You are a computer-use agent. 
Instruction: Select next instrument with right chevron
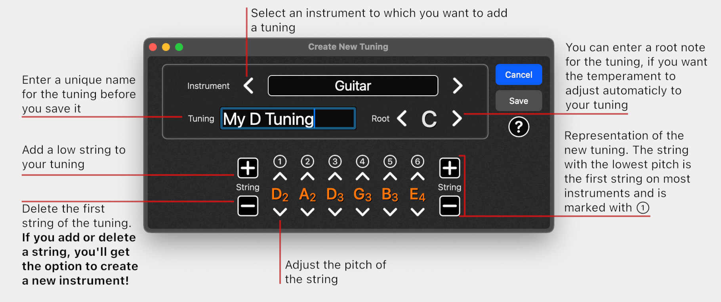click(x=458, y=86)
